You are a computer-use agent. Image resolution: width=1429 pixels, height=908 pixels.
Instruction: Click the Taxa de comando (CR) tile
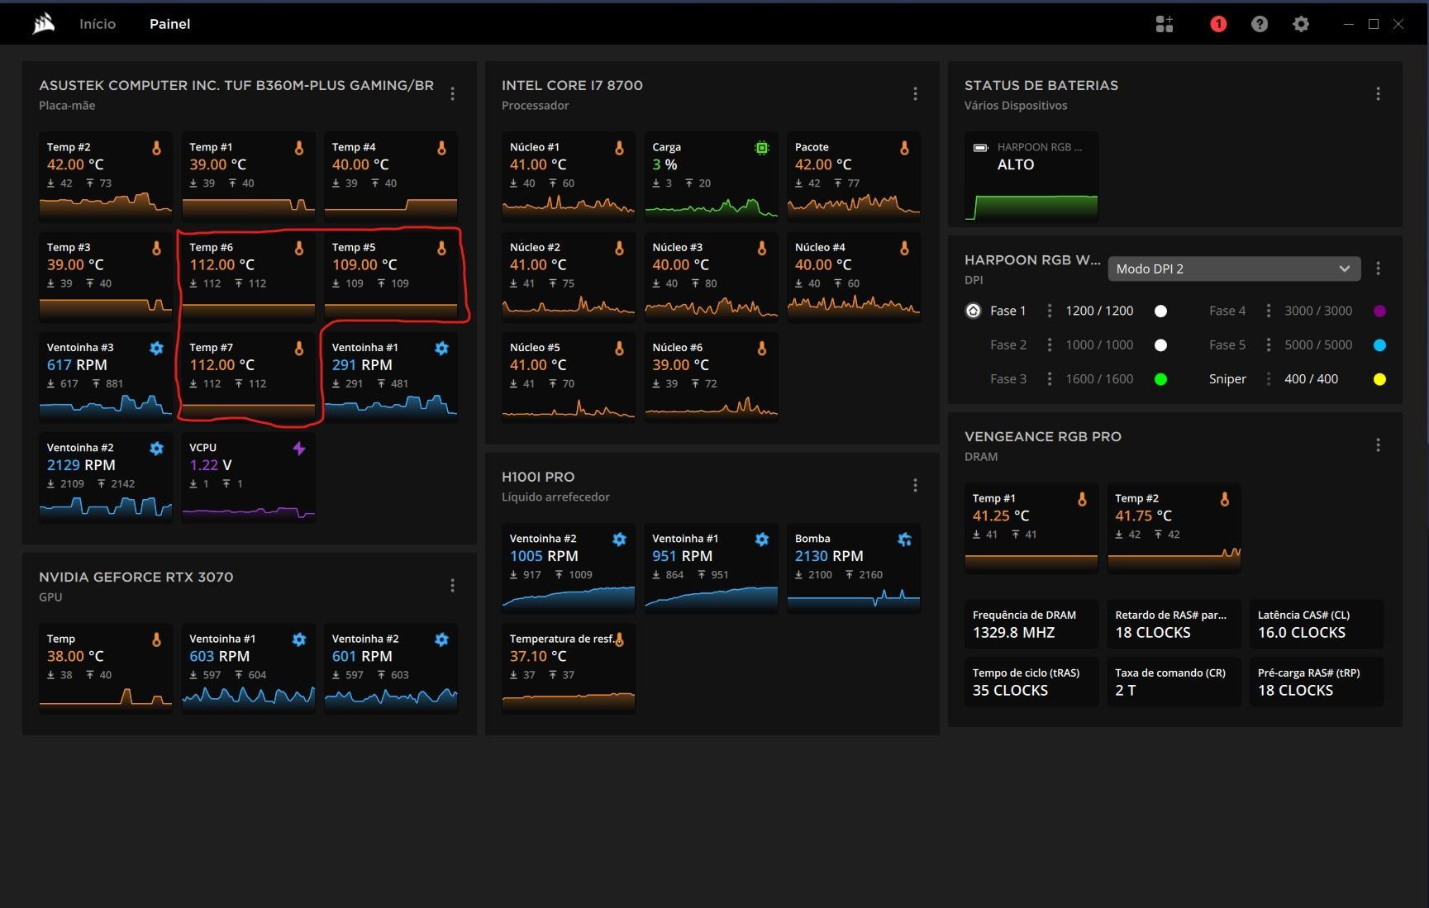click(1174, 682)
